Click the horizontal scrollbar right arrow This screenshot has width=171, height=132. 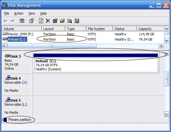coord(161,46)
